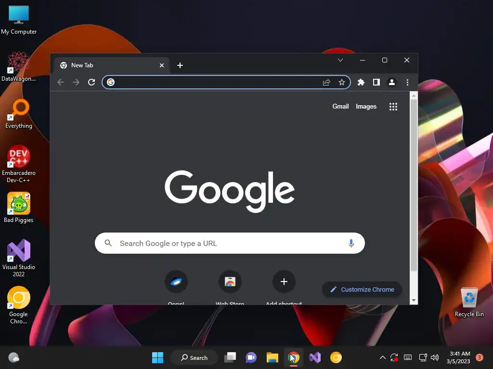Open Chrome's three-dot menu
The image size is (493, 369).
(x=407, y=82)
